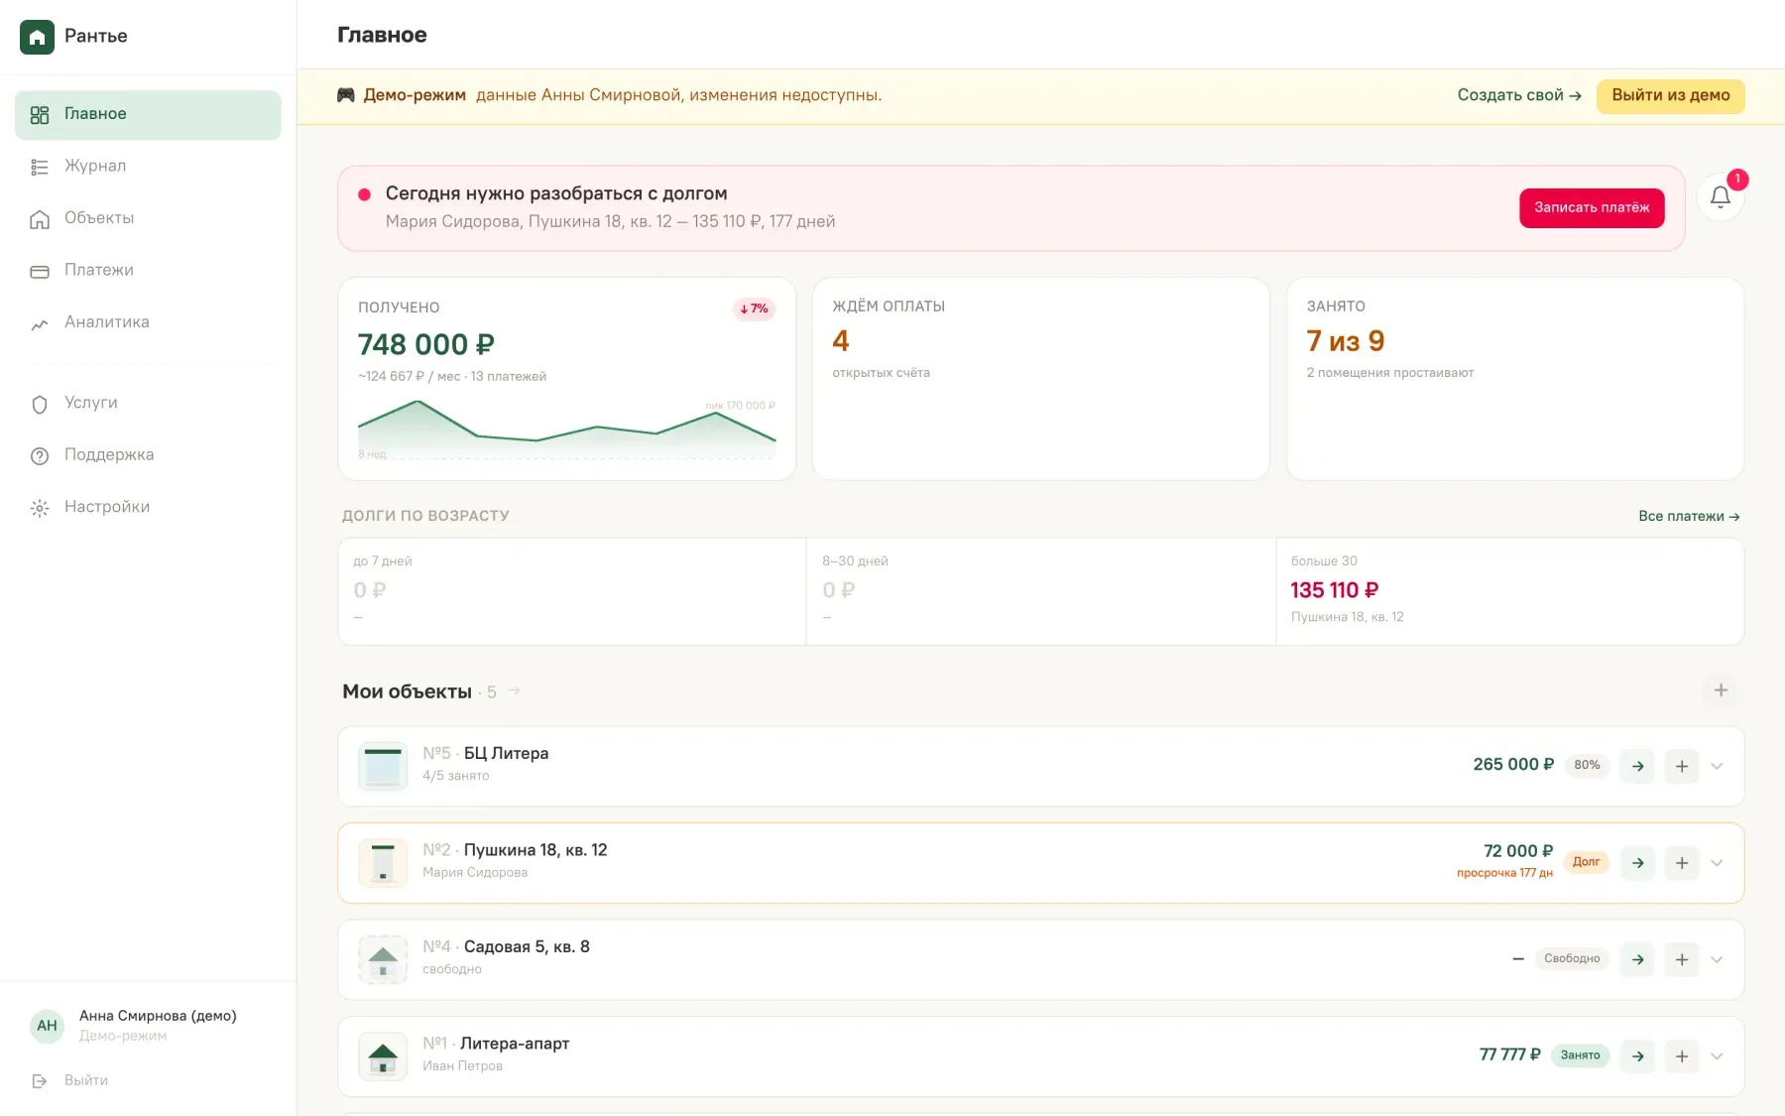Click the plus button for БЦ Литера

pyautogui.click(x=1682, y=766)
